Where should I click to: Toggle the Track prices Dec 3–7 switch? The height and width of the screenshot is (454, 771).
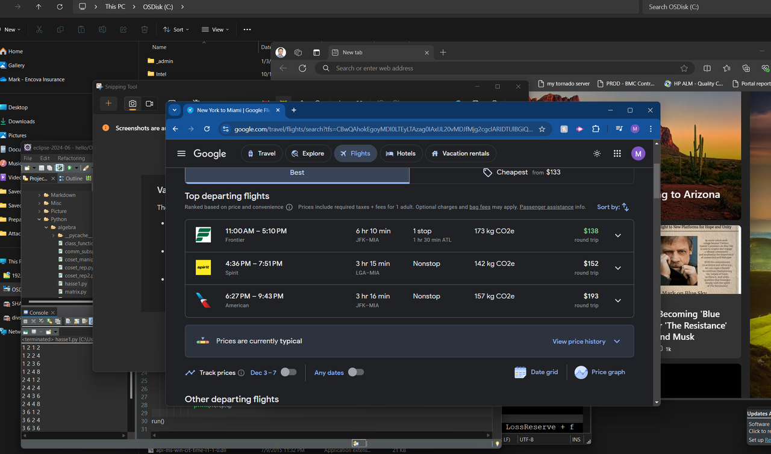(289, 372)
